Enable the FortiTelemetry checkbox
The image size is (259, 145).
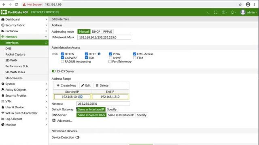click(110, 62)
